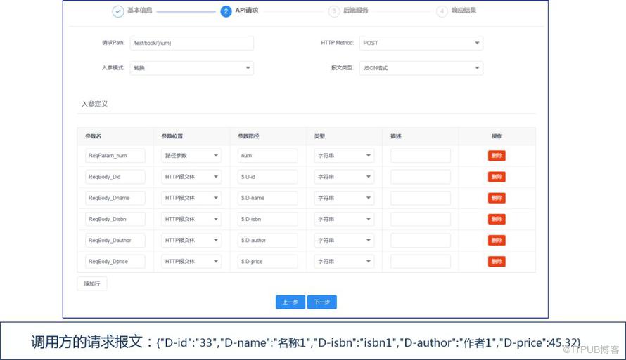Open the 基本信息 step label
Screen dimensions: 626x360
tap(140, 11)
